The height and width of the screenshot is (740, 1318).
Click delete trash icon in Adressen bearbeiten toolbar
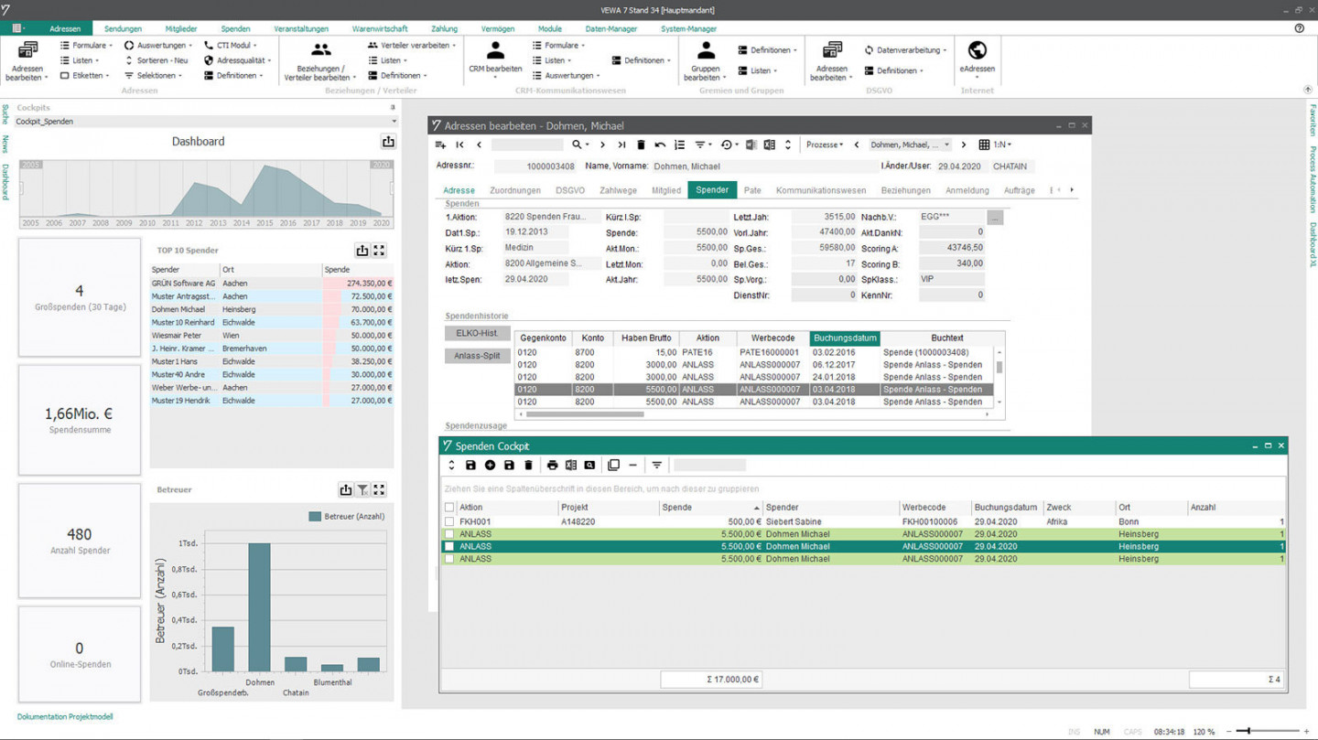pyautogui.click(x=641, y=145)
